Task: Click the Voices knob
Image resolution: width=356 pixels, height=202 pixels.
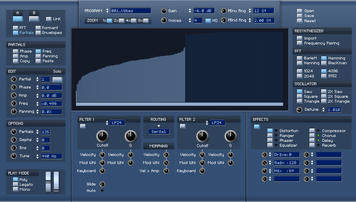Action: pos(164,20)
